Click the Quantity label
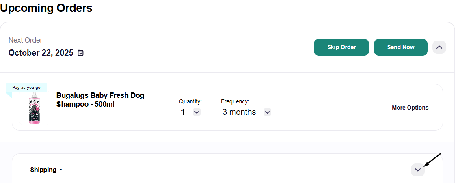The image size is (458, 185). tap(190, 101)
